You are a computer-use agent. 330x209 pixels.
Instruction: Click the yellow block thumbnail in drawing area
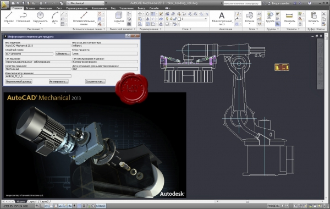[x=282, y=67]
